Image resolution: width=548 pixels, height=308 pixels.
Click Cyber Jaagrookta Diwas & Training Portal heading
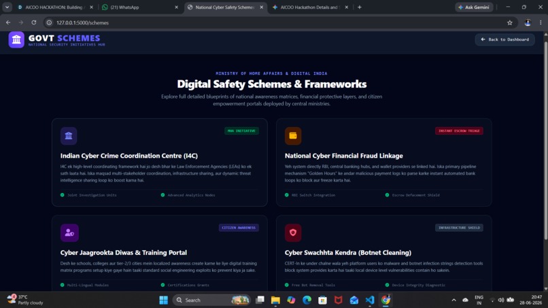(x=123, y=252)
